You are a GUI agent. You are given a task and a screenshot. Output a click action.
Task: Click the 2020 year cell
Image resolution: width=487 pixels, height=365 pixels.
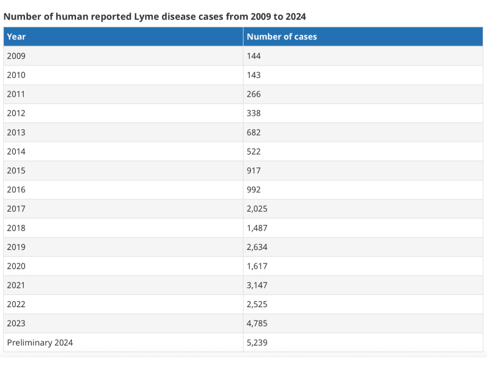tap(16, 266)
